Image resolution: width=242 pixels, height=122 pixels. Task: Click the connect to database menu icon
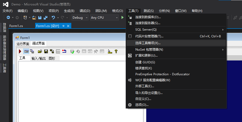tap(130, 17)
